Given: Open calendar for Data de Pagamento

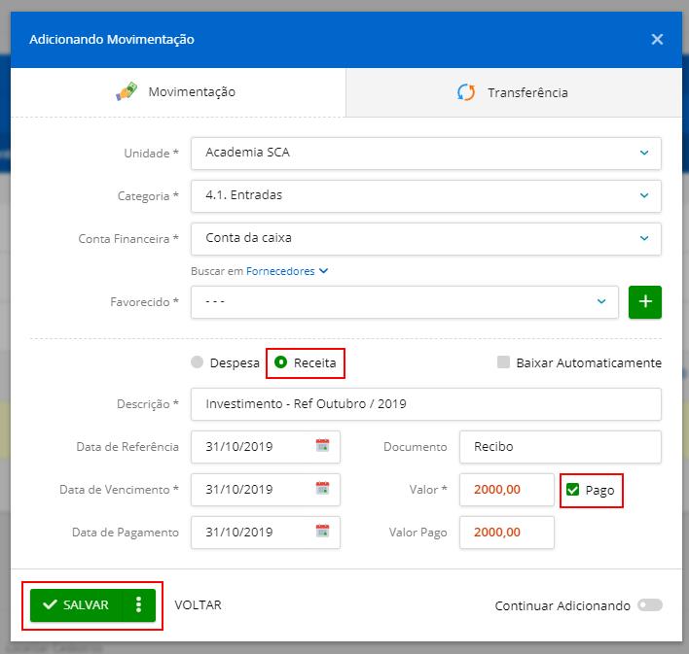Looking at the screenshot, I should click(x=322, y=532).
